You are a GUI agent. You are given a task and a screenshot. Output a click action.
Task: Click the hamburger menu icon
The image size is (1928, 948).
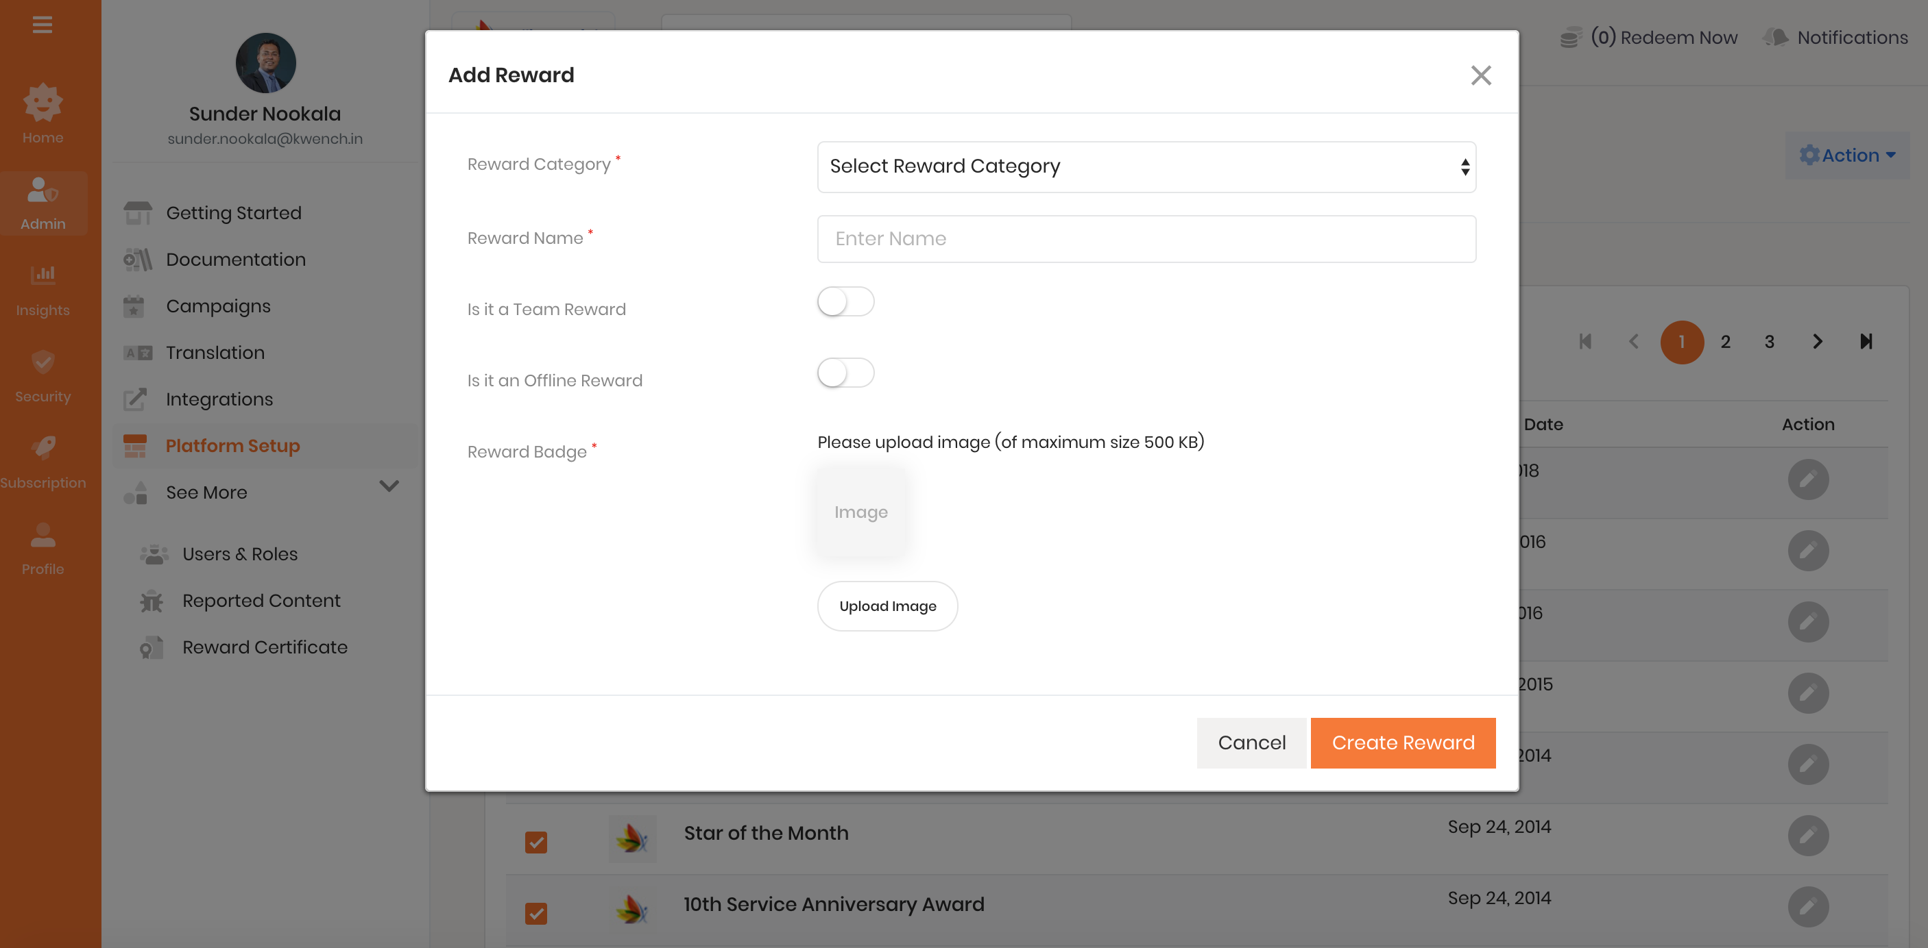42,25
